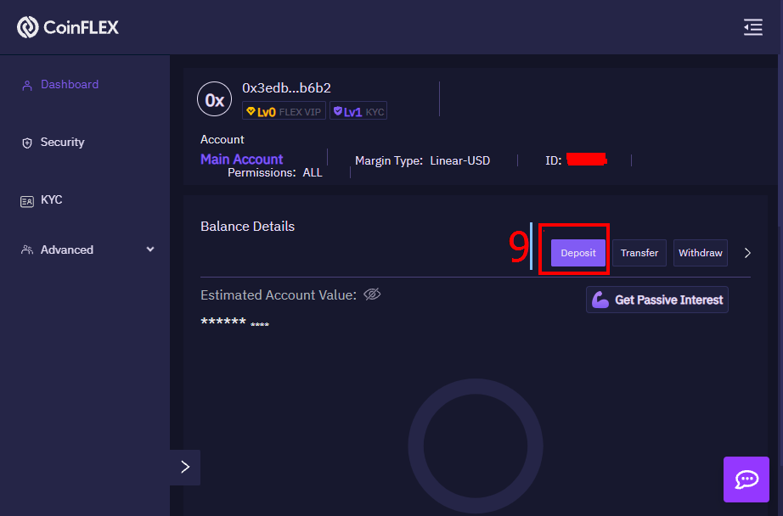Click the 0x account avatar
Image resolution: width=783 pixels, height=516 pixels.
pos(215,99)
